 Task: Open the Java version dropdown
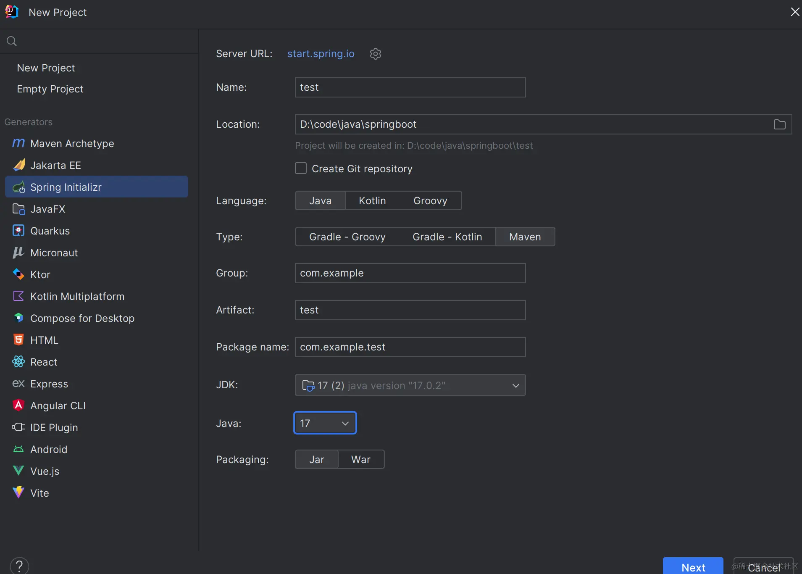(325, 423)
